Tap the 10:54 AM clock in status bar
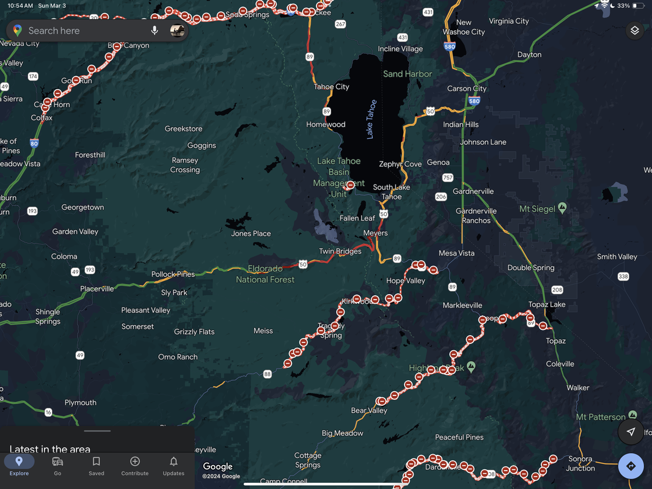This screenshot has width=652, height=489. pyautogui.click(x=20, y=6)
